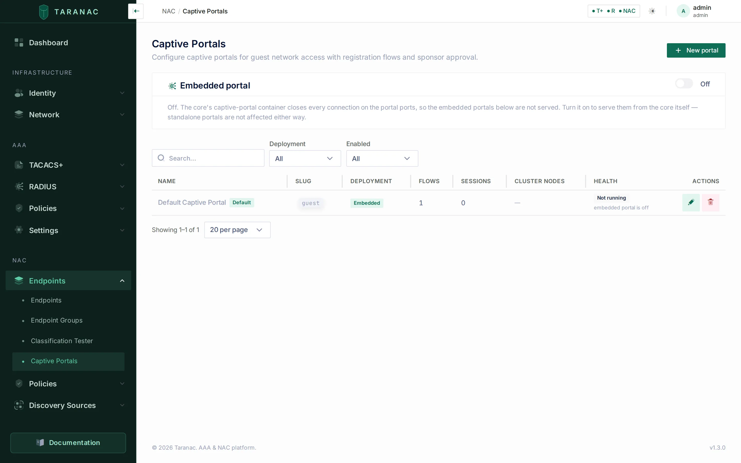Click the Embedded deployment badge
This screenshot has width=741, height=463.
367,203
